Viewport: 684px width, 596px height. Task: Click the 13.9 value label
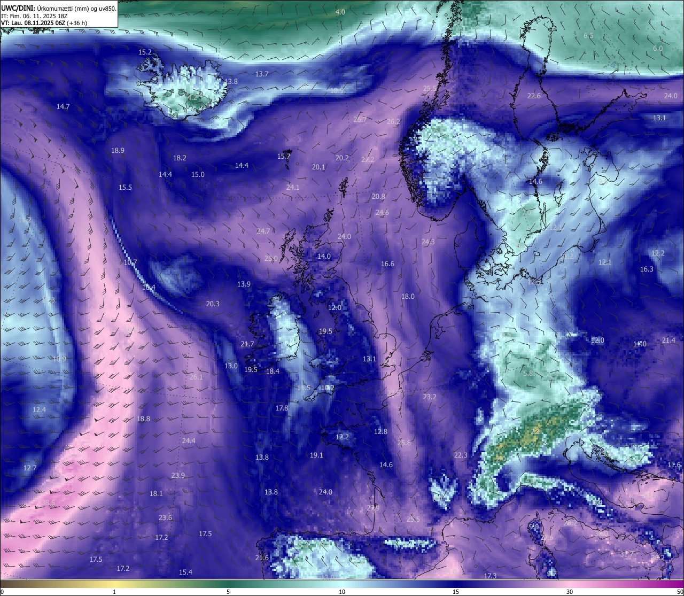click(x=244, y=284)
